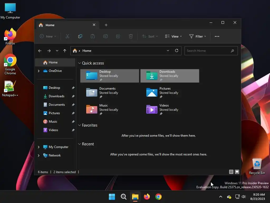Click the Cut scissors icon in toolbar
This screenshot has width=270, height=203.
[67, 36]
